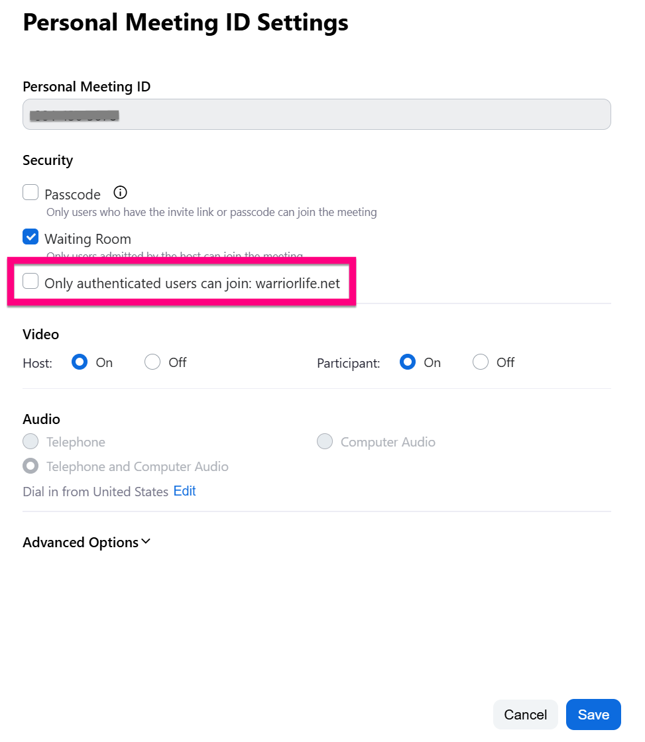Select Host video On radio button
Viewport: 645px width, 742px height.
pyautogui.click(x=80, y=362)
